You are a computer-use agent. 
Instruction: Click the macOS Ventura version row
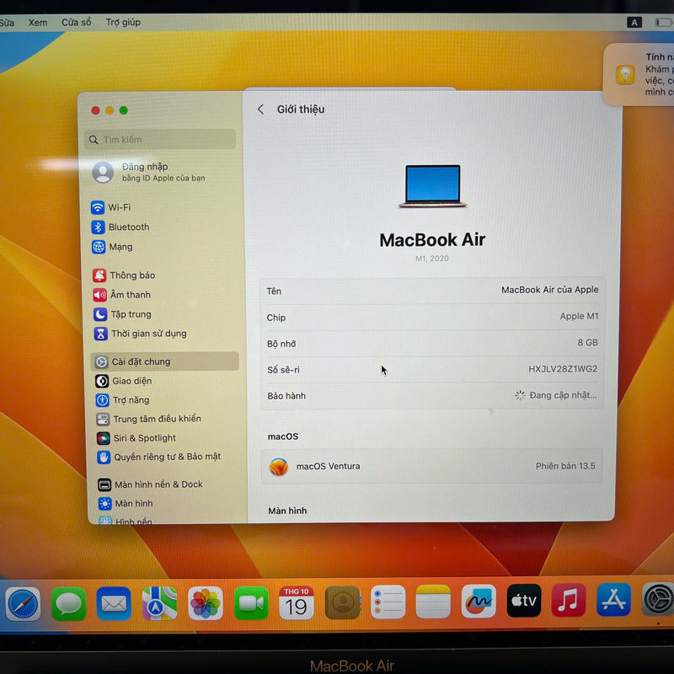(x=433, y=466)
